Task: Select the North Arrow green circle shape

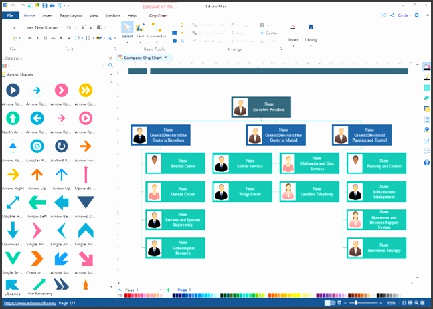Action: tap(13, 118)
